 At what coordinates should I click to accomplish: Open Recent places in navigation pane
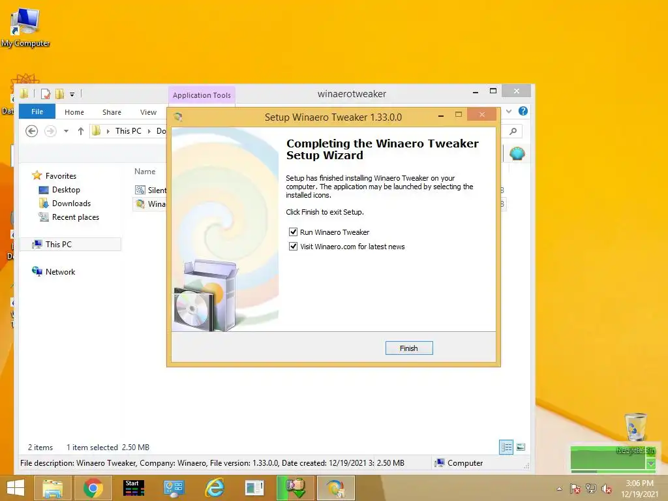(x=76, y=217)
